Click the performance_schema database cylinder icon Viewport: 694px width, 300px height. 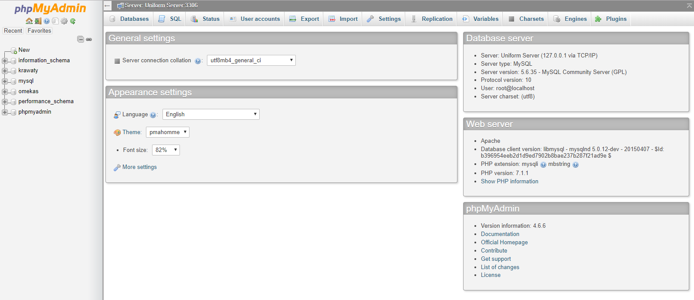[14, 101]
